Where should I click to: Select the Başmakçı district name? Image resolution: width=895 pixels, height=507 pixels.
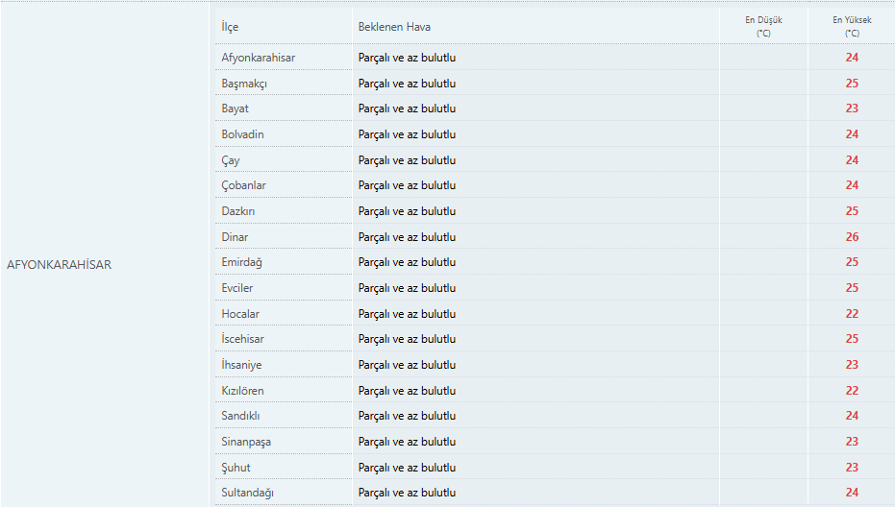point(244,84)
